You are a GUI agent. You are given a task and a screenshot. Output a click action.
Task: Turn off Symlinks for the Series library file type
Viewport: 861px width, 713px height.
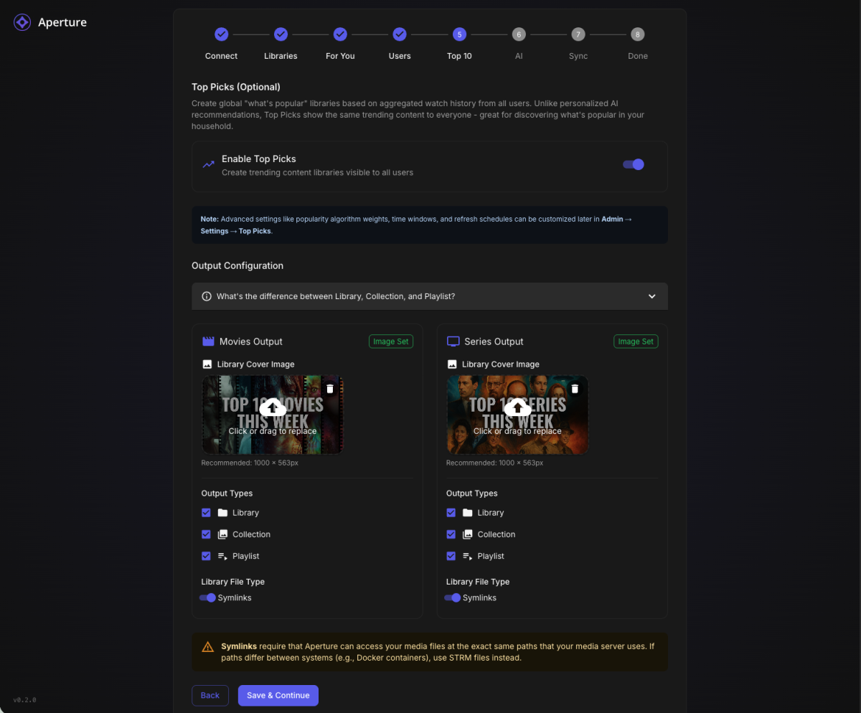453,598
